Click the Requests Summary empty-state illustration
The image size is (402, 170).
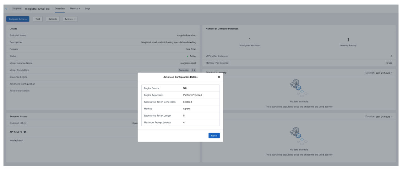point(299,88)
